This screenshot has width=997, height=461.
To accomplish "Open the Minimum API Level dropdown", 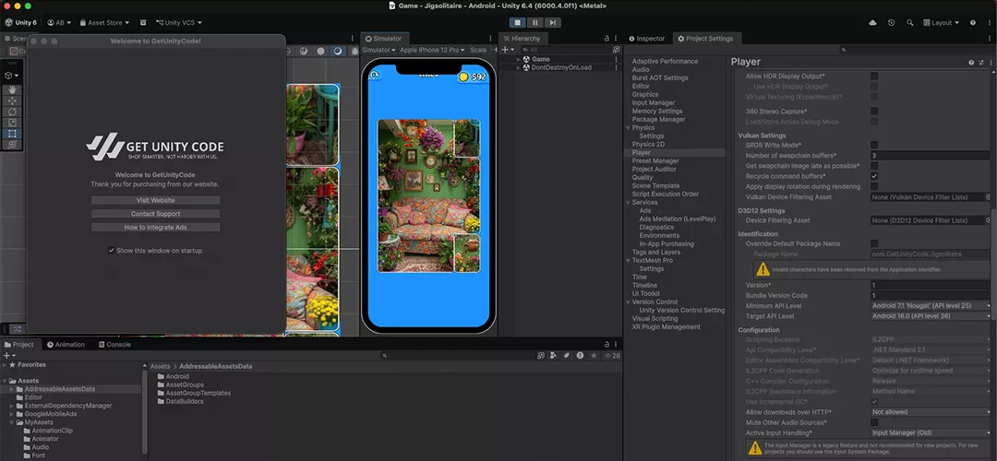I will 930,305.
